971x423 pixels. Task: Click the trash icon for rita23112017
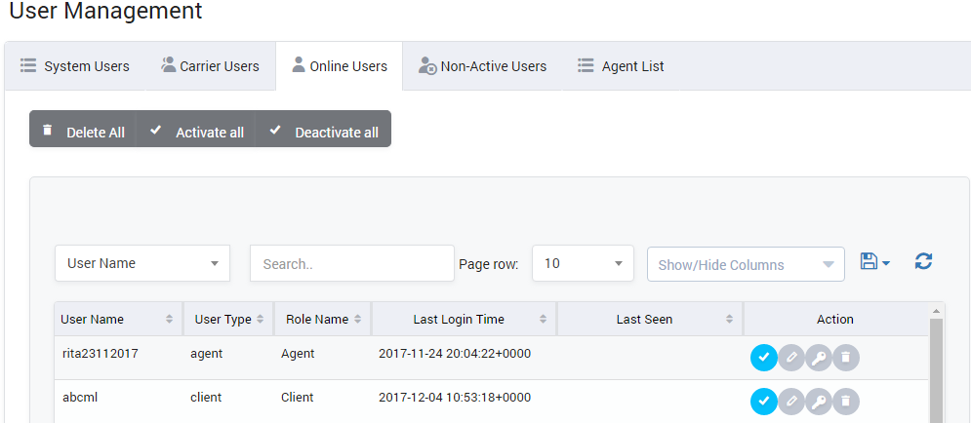pos(846,358)
